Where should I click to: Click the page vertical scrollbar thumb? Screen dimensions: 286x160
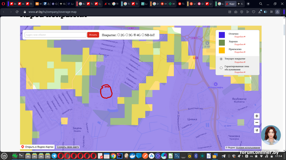(x=284, y=30)
